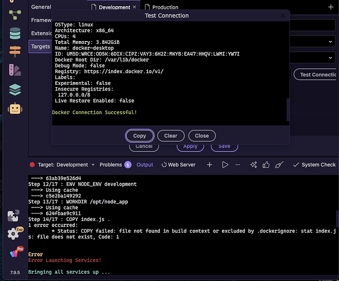Open the puzzle extensions icon in sidebar
339x281 pixels.
[x=14, y=216]
